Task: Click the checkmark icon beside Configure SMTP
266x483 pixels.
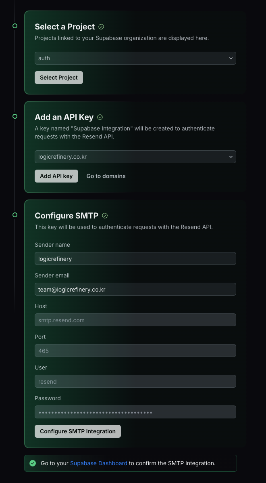Action: (105, 216)
